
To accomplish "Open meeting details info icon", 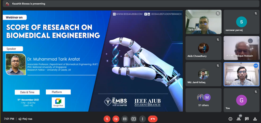I will pyautogui.click(x=230, y=119).
